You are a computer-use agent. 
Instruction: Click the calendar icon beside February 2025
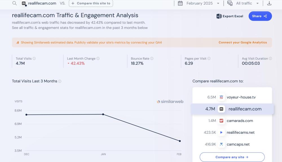pyautogui.click(x=180, y=3)
